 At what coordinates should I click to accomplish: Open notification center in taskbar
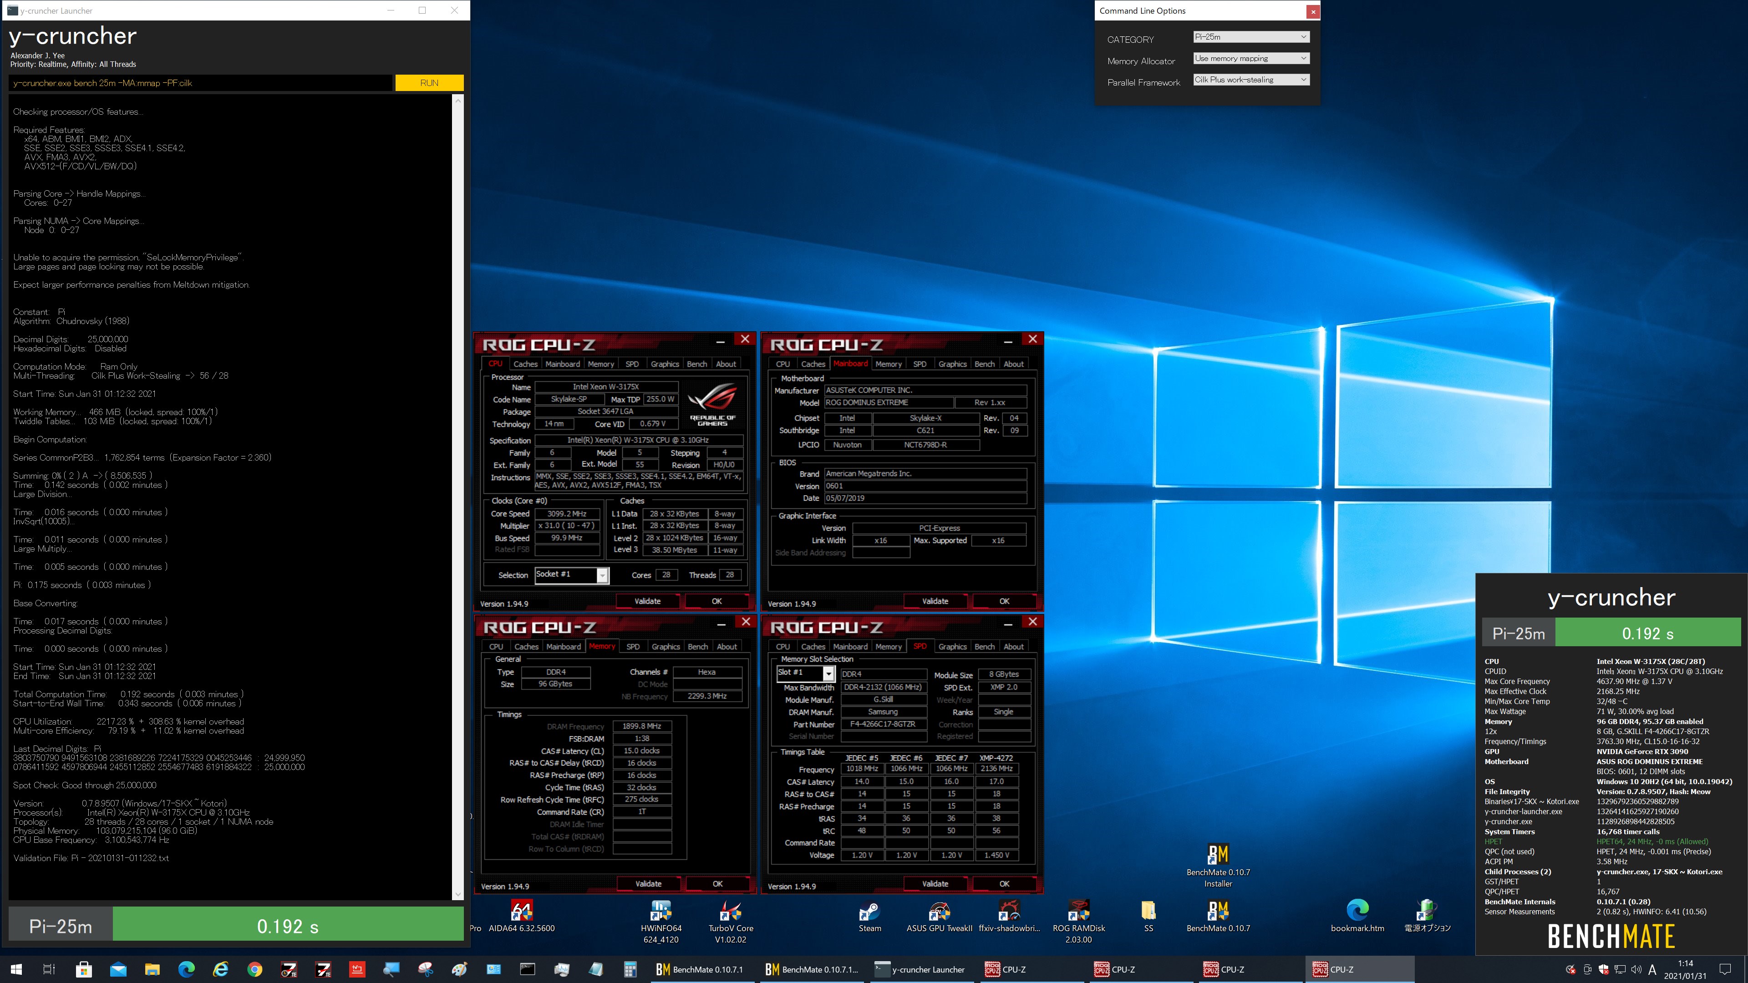[1725, 969]
